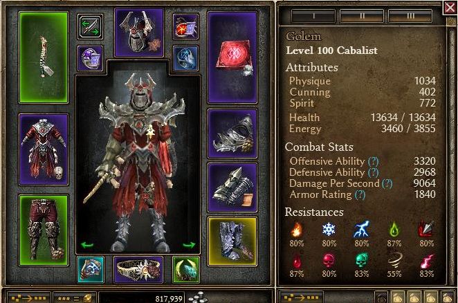This screenshot has height=303, width=458.
Task: Rotate character left with green arrow
Action: (87, 245)
